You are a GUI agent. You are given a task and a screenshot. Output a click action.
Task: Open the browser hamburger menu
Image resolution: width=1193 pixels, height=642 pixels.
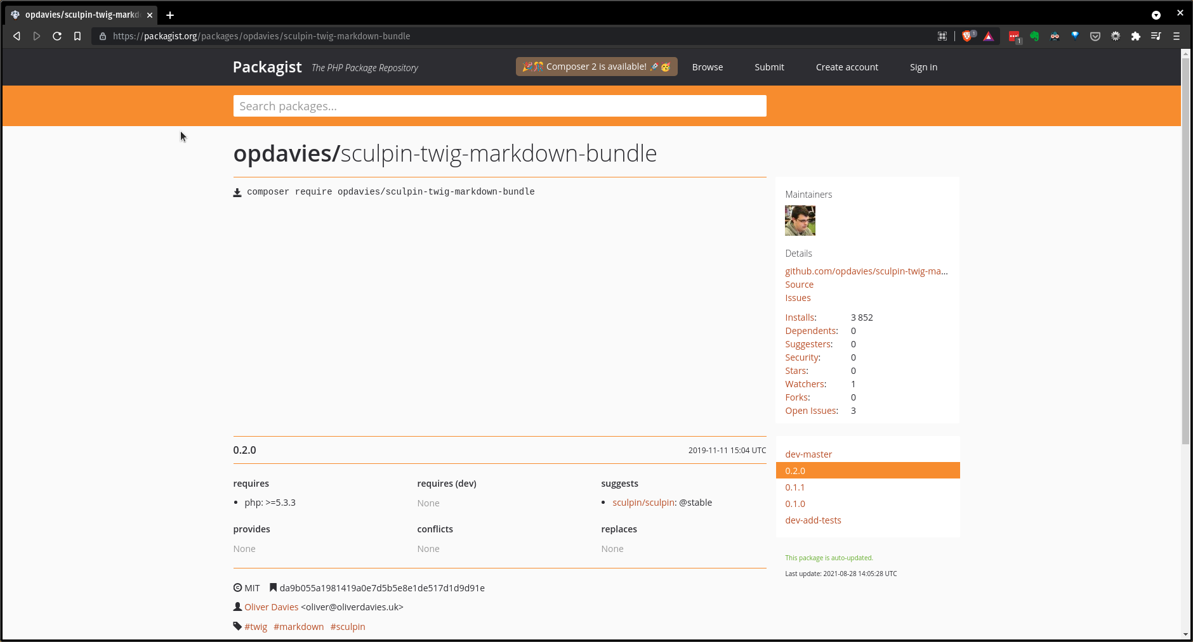[x=1177, y=36]
